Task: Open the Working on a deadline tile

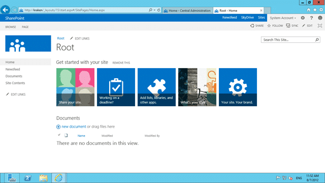Action: tap(116, 87)
